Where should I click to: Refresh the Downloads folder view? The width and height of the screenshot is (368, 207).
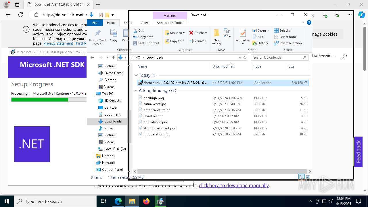coord(245,57)
